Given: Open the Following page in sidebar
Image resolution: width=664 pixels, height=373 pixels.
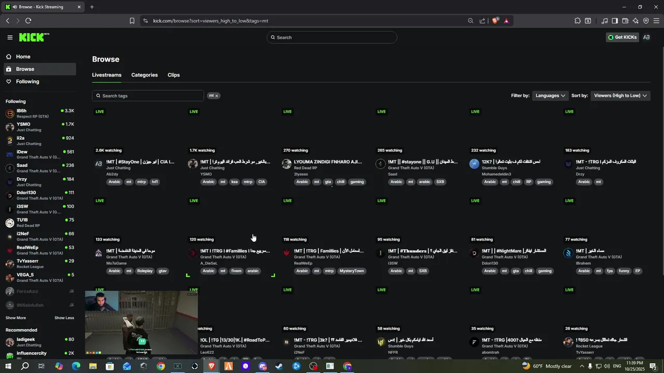Looking at the screenshot, I should pos(27,81).
